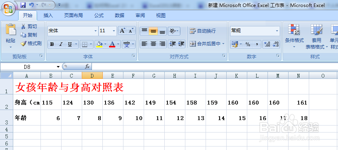Apply percent style

(x=248, y=44)
